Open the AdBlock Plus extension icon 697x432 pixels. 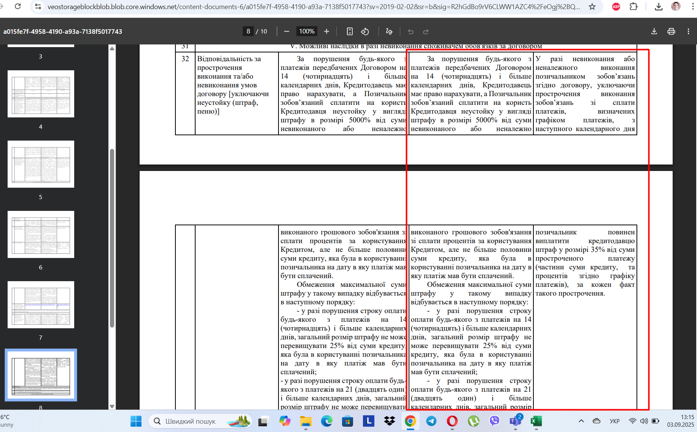coord(616,6)
